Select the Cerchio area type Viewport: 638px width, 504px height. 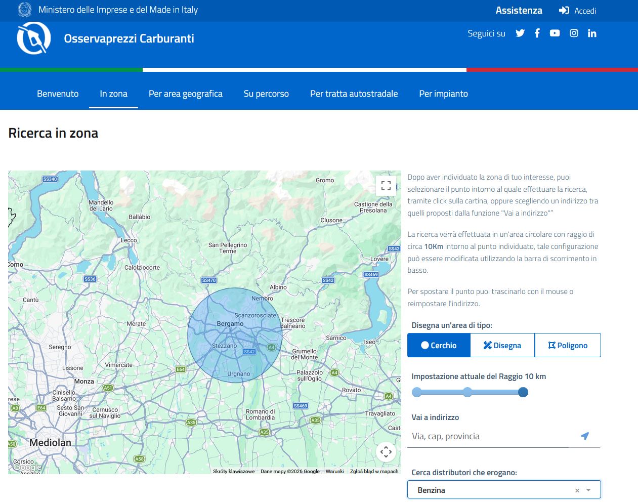439,346
